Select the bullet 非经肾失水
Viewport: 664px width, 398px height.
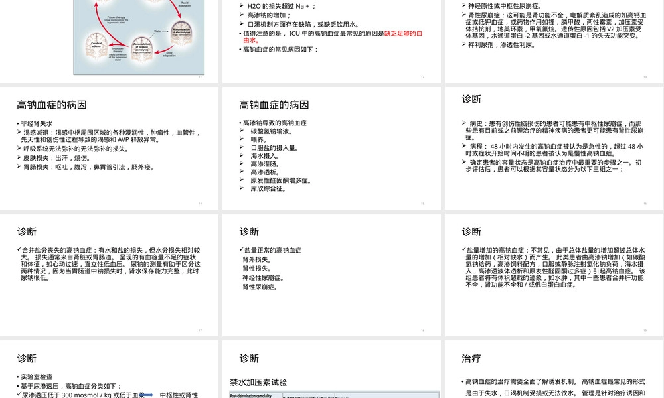(x=37, y=123)
